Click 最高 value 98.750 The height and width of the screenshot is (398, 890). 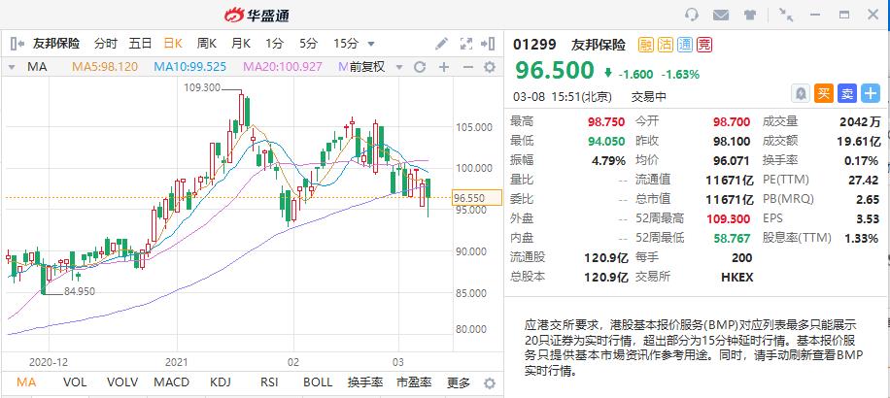point(605,122)
